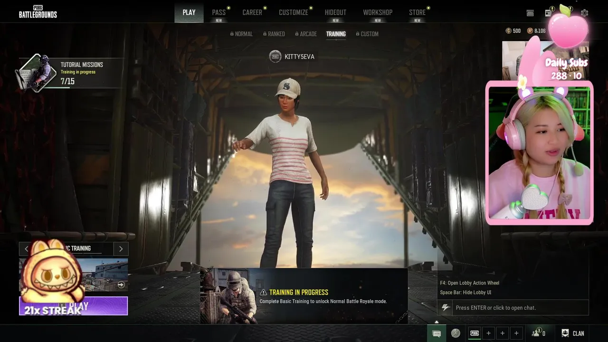The width and height of the screenshot is (608, 342).
Task: Expand the chat panel up arrow
Action: point(437,322)
